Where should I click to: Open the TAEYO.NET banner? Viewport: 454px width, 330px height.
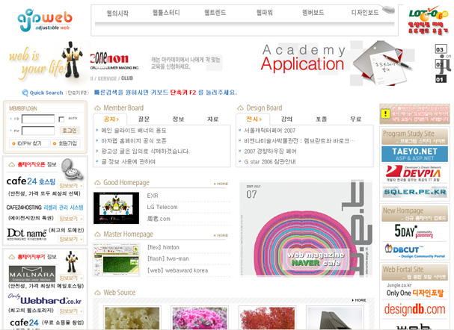(414, 154)
